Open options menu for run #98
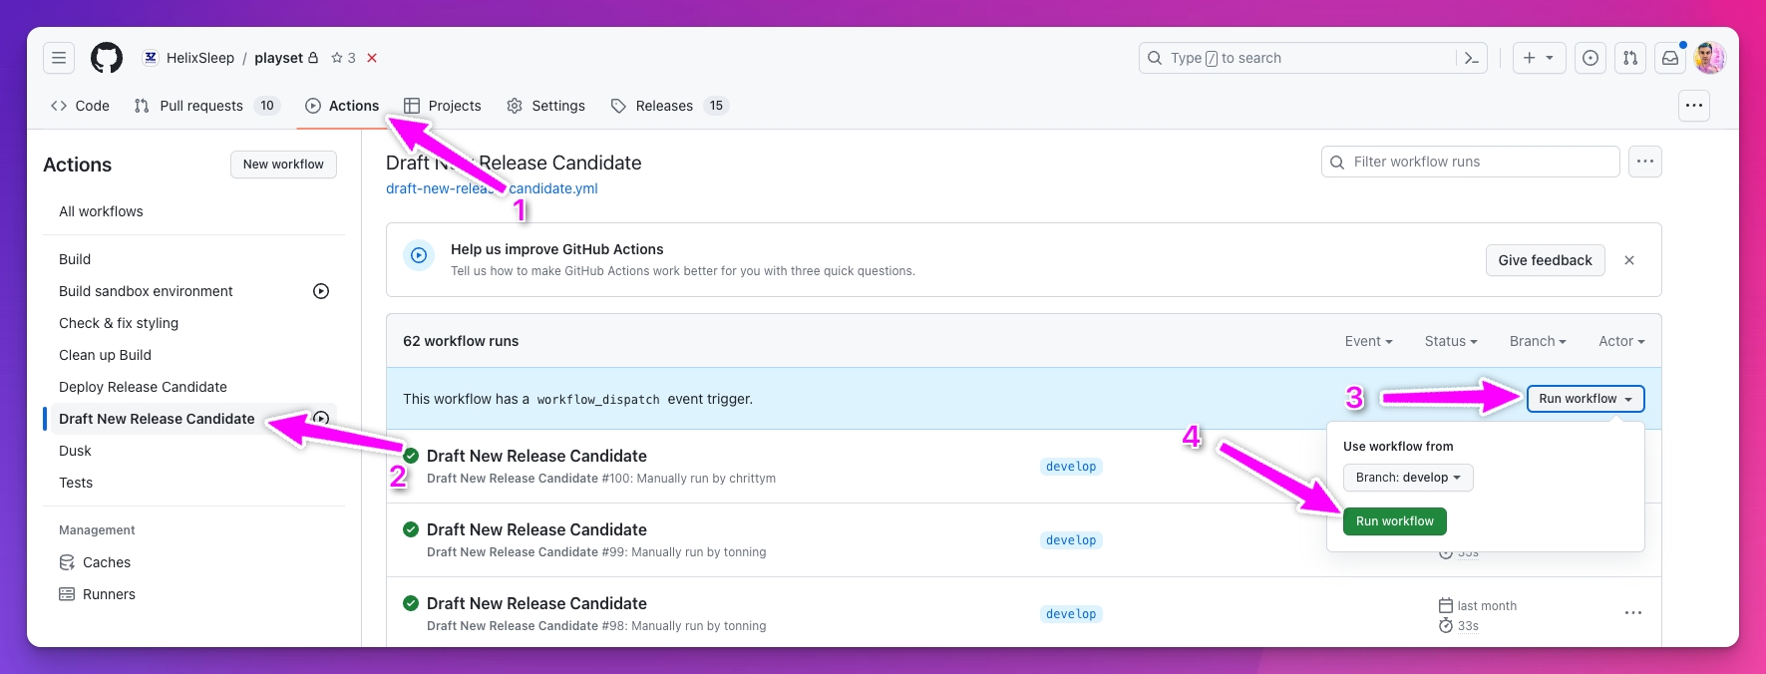The height and width of the screenshot is (674, 1766). coord(1632,613)
